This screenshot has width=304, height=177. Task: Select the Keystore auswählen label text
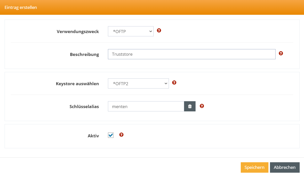click(77, 84)
